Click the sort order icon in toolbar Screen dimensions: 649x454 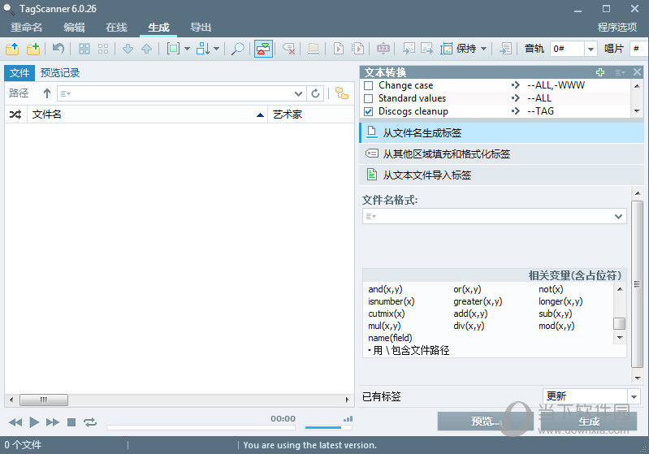[203, 49]
